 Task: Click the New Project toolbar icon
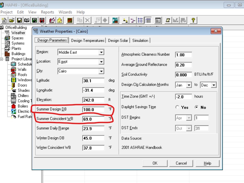(4, 20)
